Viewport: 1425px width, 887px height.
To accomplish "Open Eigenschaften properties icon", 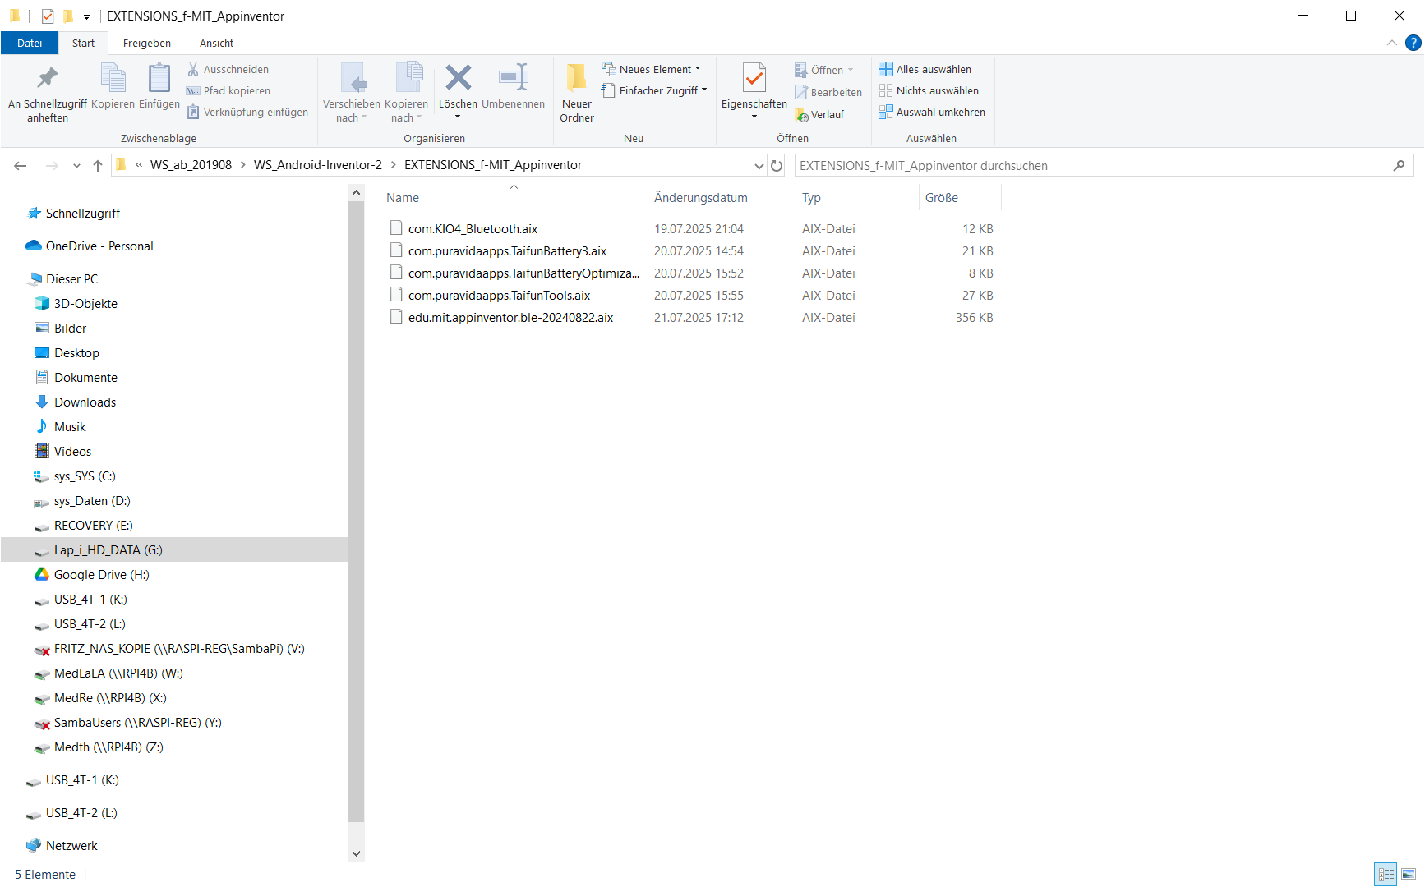I will 754,78.
